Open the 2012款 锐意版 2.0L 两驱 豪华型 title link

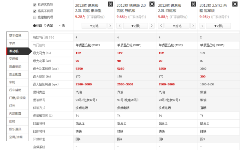pyautogui.click(x=88, y=8)
